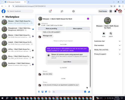Open the Facebook menu grid icon

coord(111,11)
